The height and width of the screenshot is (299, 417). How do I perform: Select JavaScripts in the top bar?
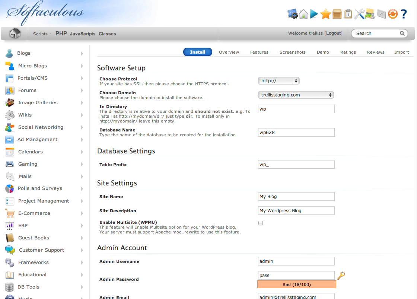(x=82, y=34)
